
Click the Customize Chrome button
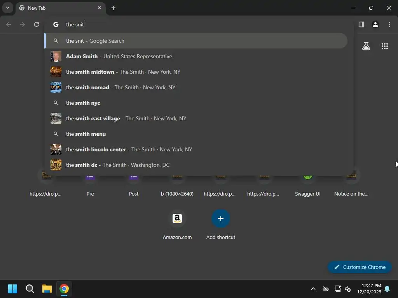click(x=360, y=267)
